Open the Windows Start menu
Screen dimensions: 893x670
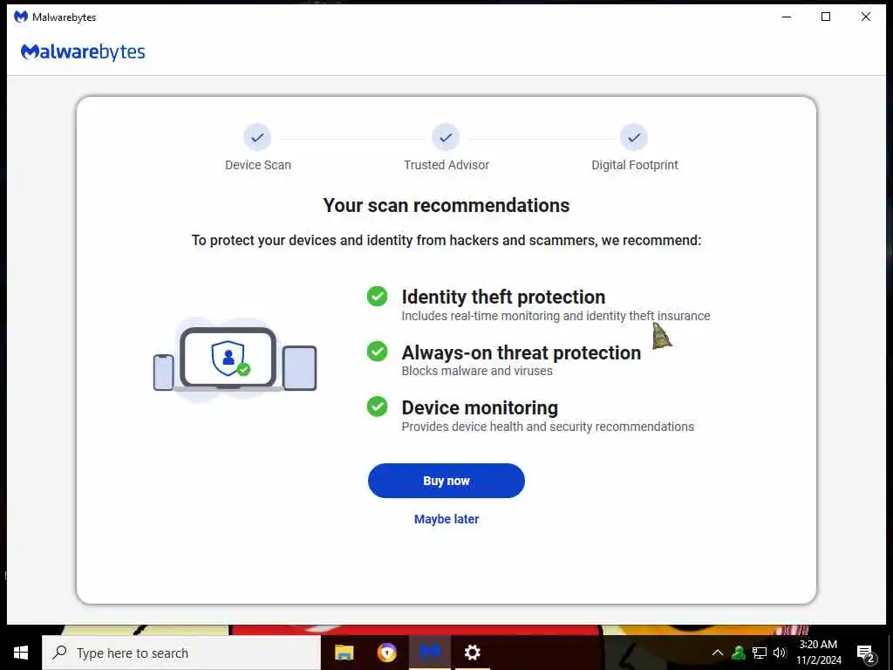21,653
